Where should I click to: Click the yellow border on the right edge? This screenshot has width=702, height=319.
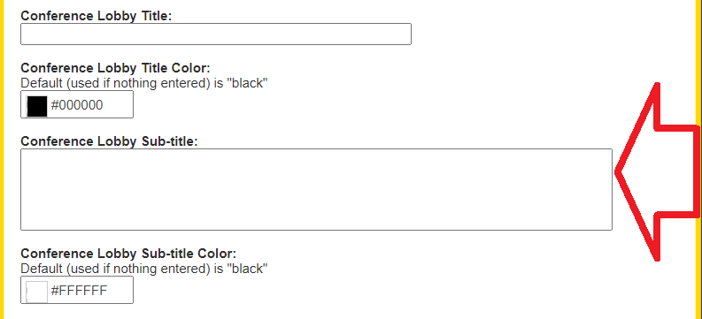pyautogui.click(x=699, y=159)
